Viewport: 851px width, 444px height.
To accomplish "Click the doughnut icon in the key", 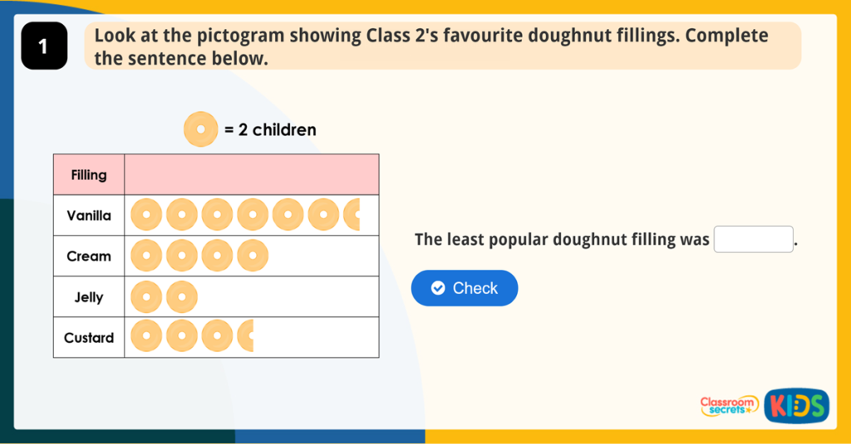I will pos(200,129).
